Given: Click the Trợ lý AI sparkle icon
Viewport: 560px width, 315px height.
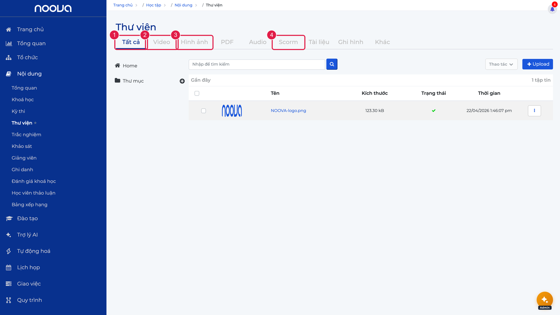Looking at the screenshot, I should 9,235.
